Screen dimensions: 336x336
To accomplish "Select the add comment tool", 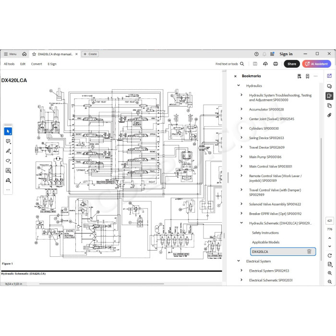I will pos(8,141).
